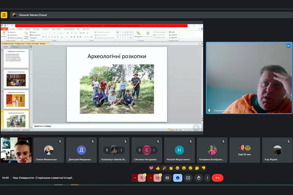The height and width of the screenshot is (195, 293).
Task: Open the share screen (present now) icon
Action: point(188,178)
